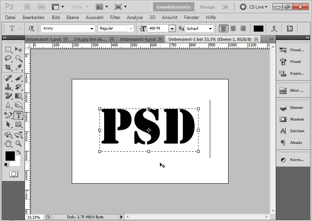Select the Horizontal Type tool
Image resolution: width=312 pixels, height=221 pixels.
(x=18, y=116)
